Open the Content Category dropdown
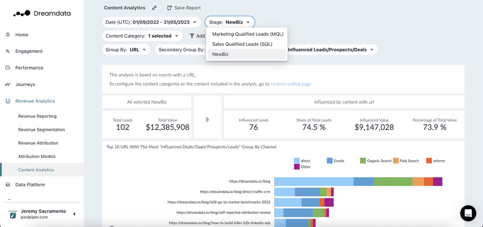Image resolution: width=483 pixels, height=227 pixels. point(142,36)
